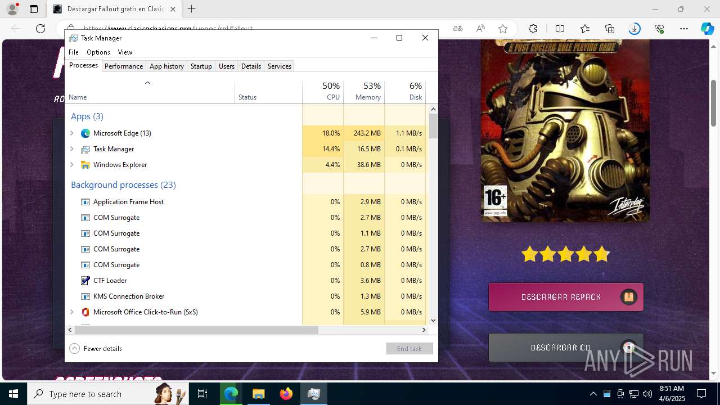Open Edge Settings and more menu
Viewport: 720px width, 405px height.
click(684, 29)
